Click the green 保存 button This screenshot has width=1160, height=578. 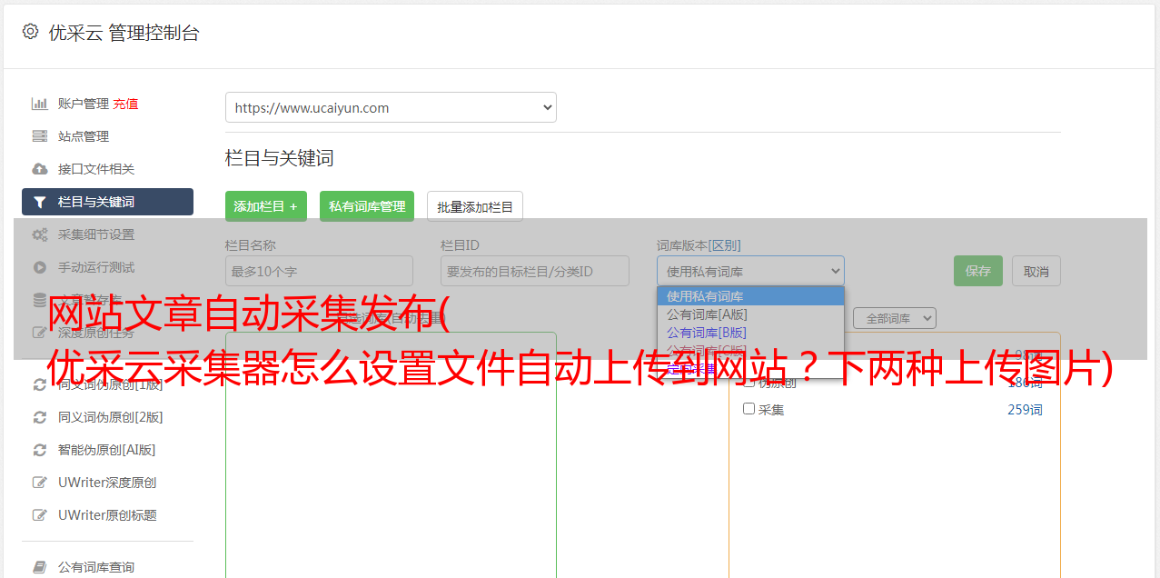point(978,271)
